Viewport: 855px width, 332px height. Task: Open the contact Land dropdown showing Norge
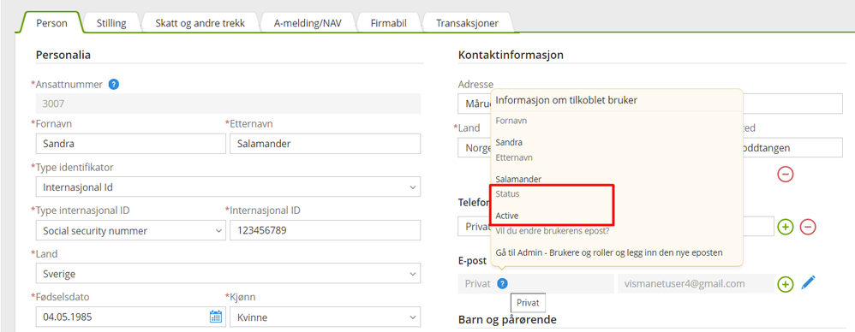coord(475,147)
